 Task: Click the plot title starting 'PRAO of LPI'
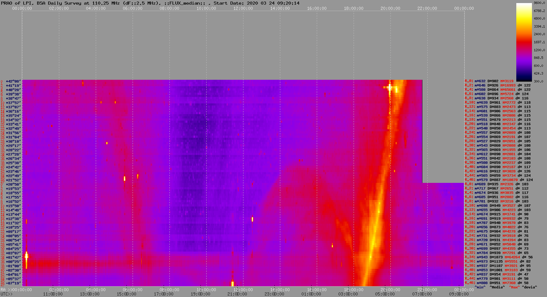point(150,3)
